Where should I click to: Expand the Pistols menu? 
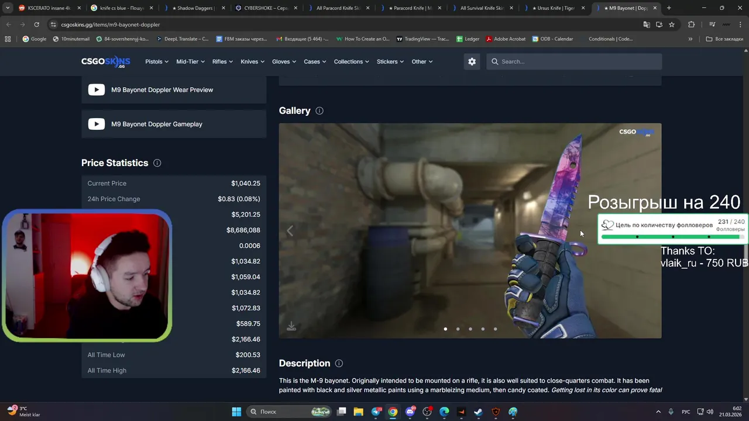tap(157, 61)
